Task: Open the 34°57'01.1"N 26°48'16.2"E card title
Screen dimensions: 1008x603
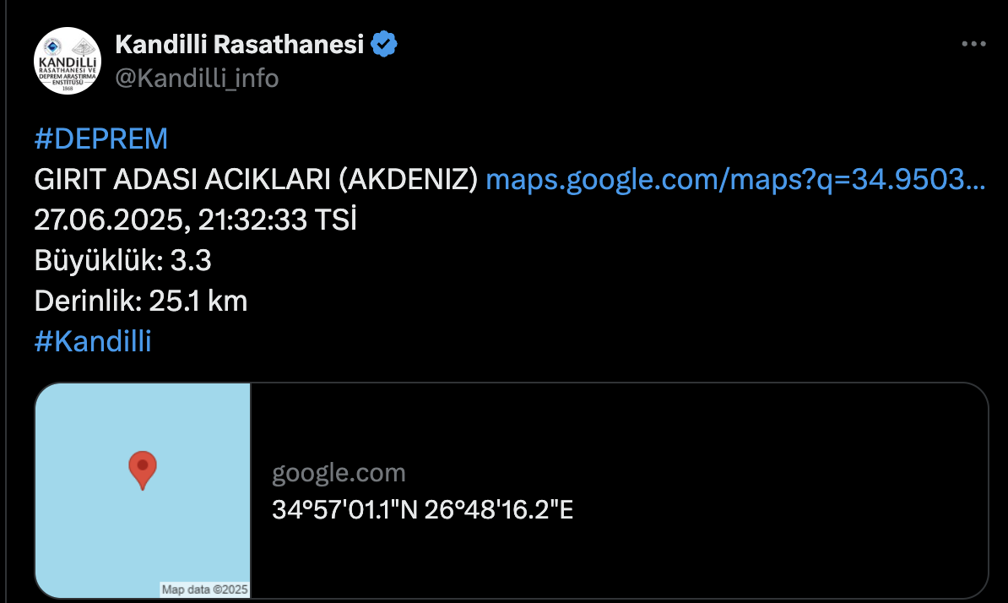Action: (422, 510)
